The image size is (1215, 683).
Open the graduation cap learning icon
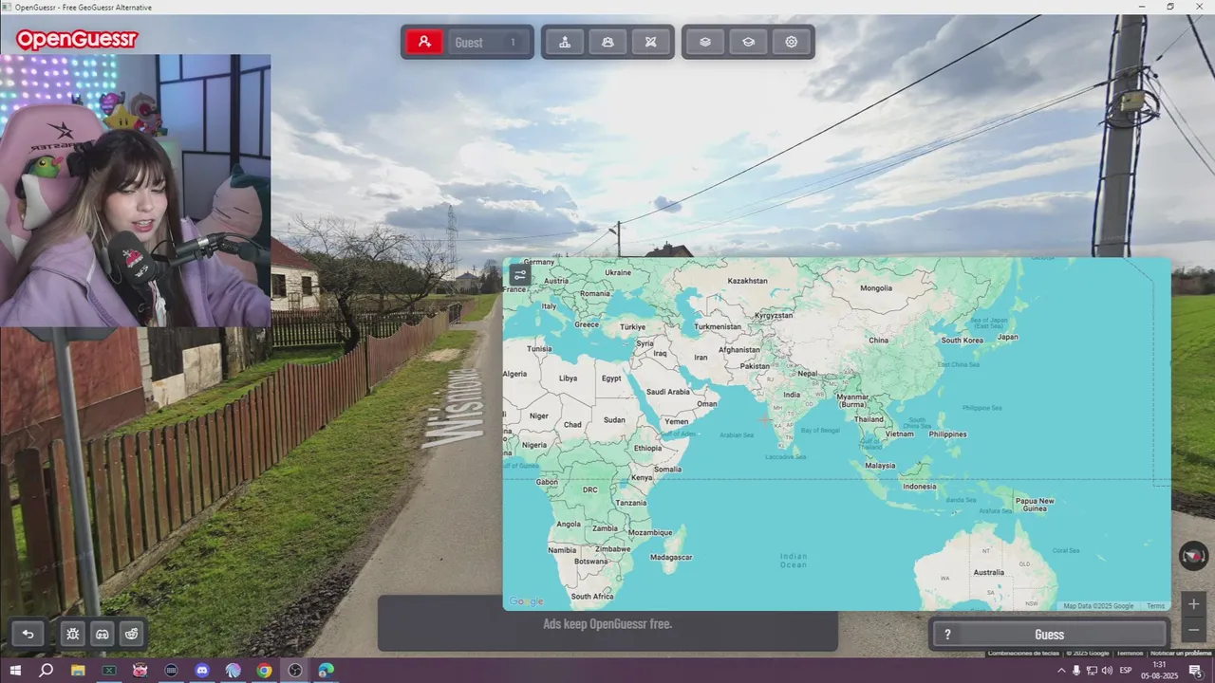coord(748,42)
